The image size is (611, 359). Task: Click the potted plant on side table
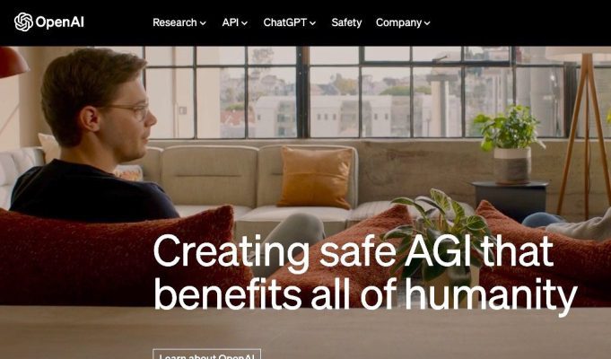pyautogui.click(x=510, y=143)
